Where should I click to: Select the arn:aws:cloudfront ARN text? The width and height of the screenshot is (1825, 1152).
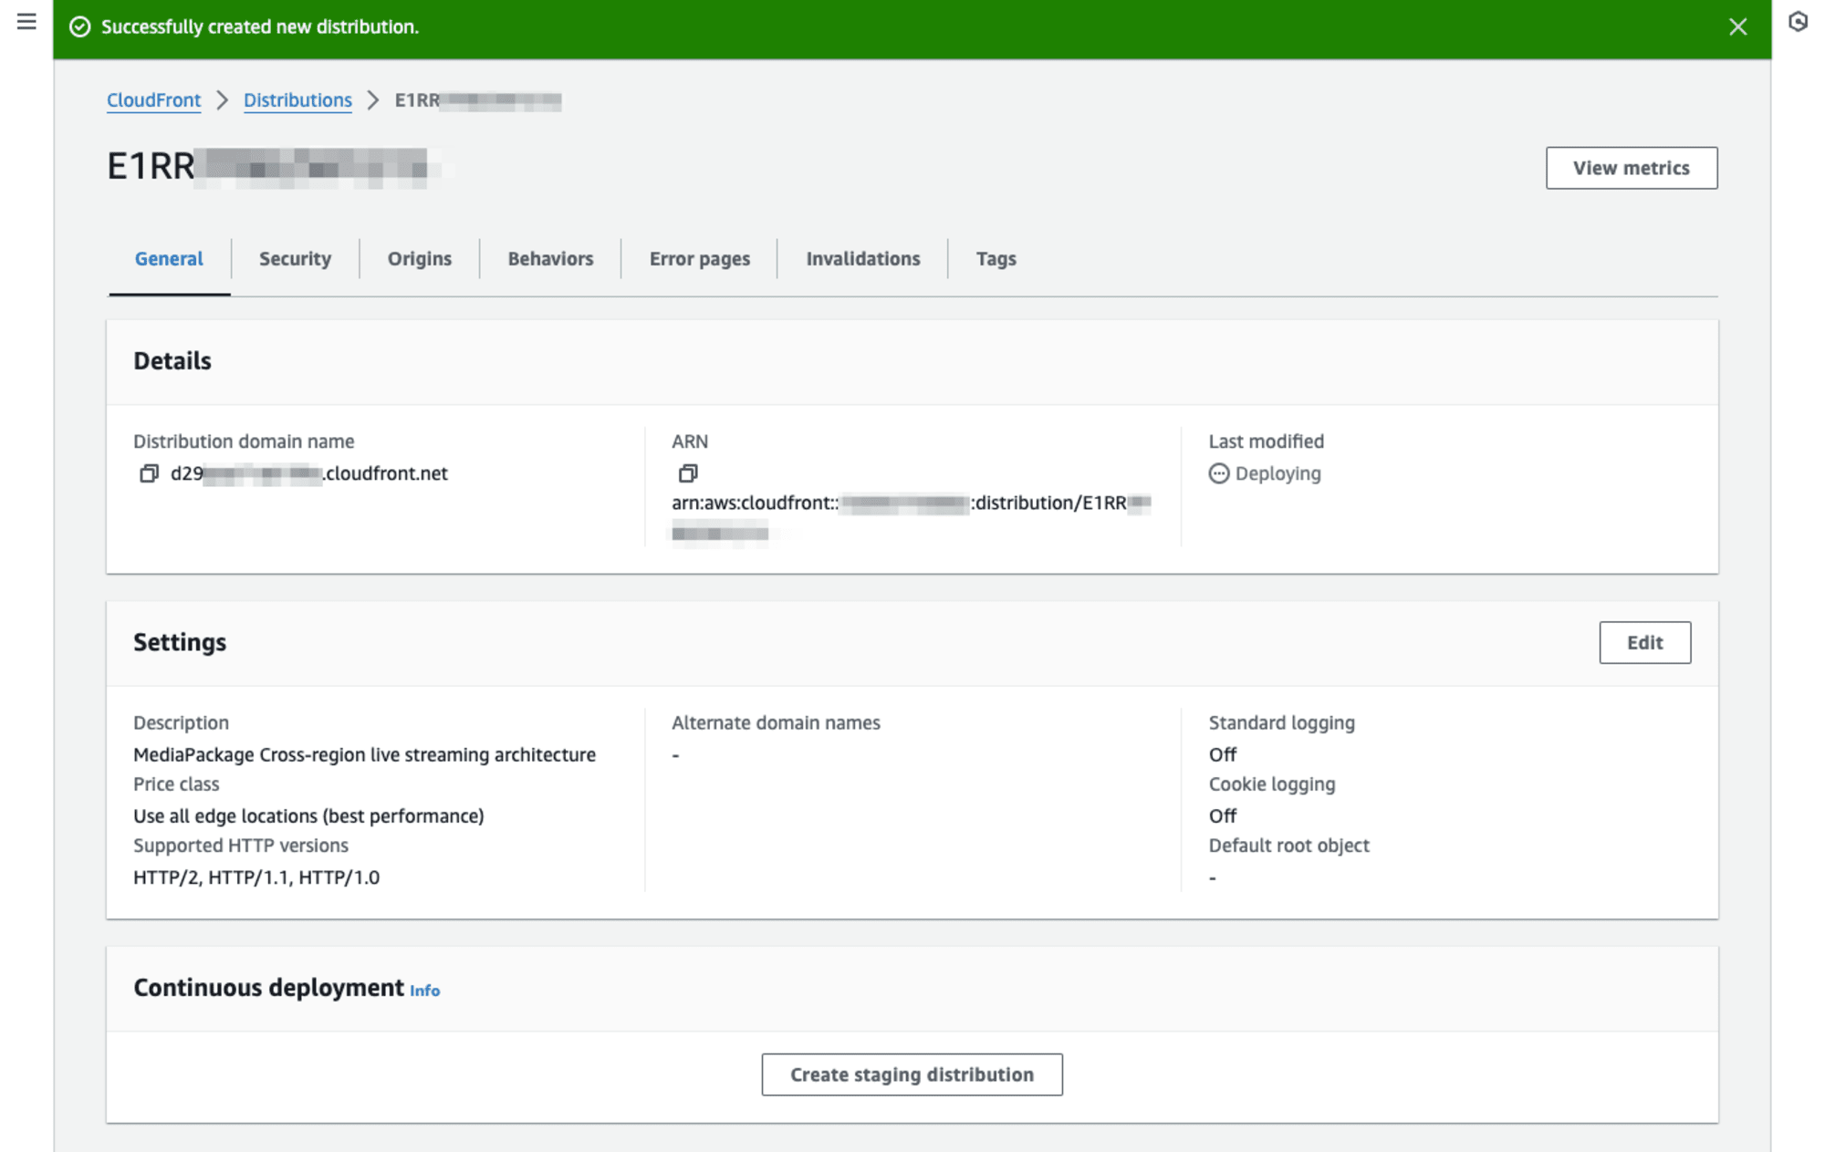[912, 517]
